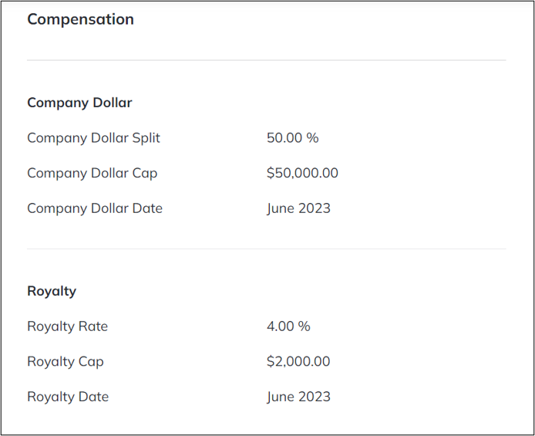Viewport: 535px width, 436px height.
Task: Select the Company Dollar section title
Action: click(79, 103)
